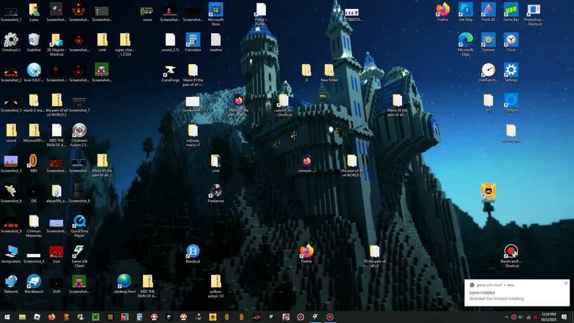Screen dimensions: 574x323
Task: Open the Construct 2 desktop shortcut
Action: pyautogui.click(x=11, y=41)
